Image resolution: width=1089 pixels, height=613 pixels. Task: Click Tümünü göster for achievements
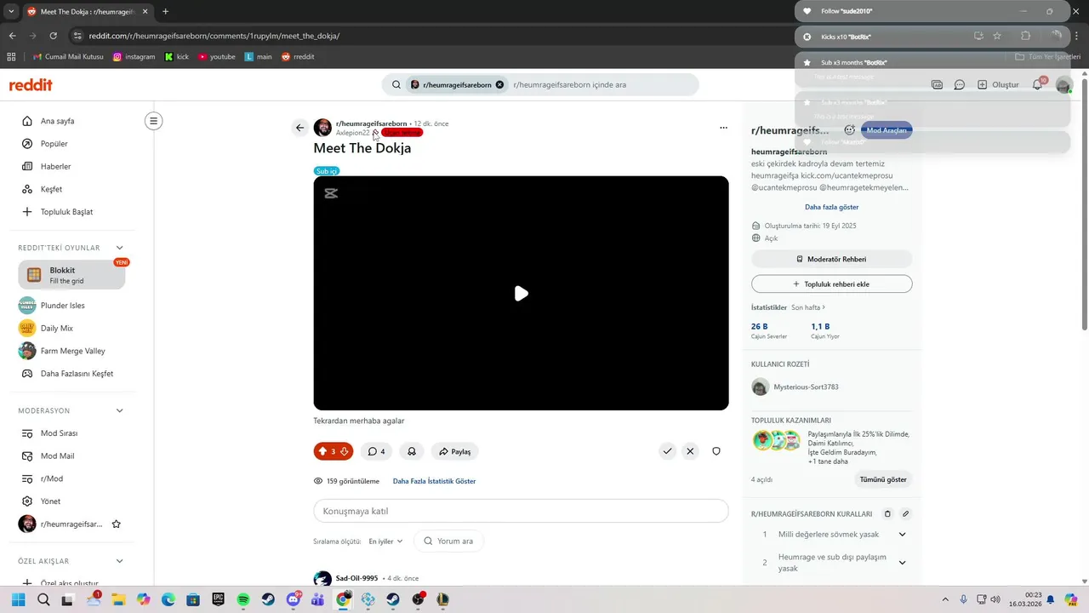click(x=883, y=479)
